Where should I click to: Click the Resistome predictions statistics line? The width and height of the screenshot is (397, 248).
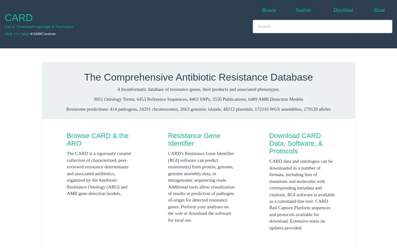[x=198, y=109]
